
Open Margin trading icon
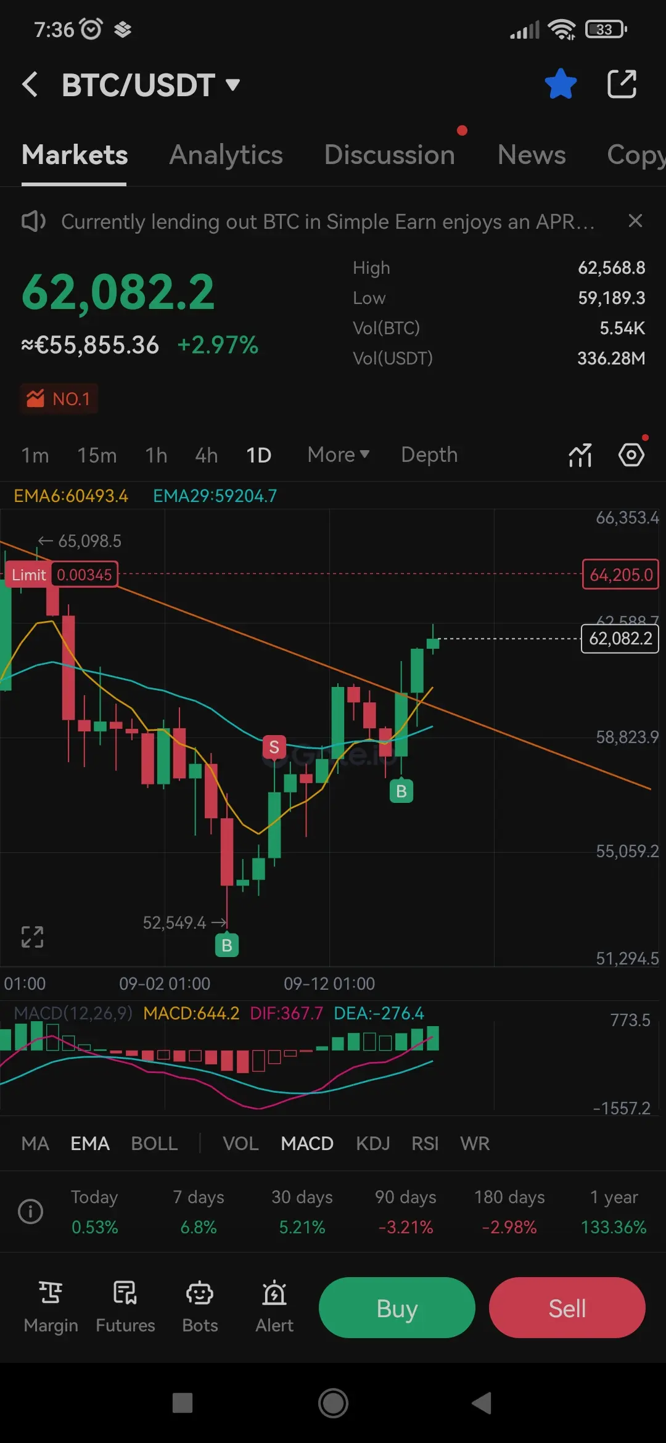click(51, 1307)
